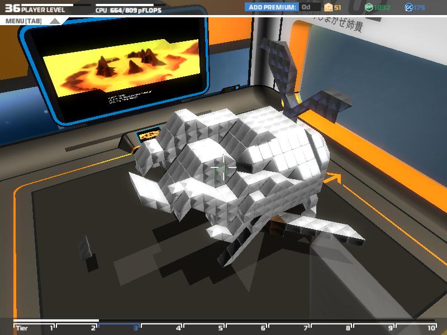Select the Tier 9 segment
Image resolution: width=447 pixels, height=335 pixels.
click(x=374, y=328)
